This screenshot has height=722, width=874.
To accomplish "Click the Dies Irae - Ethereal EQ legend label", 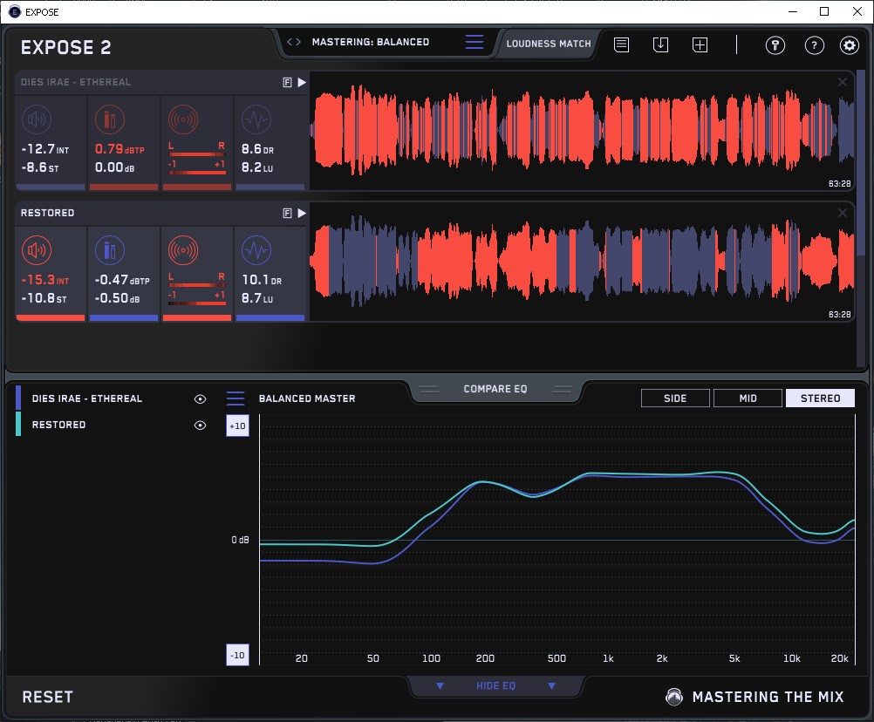I will click(x=87, y=398).
